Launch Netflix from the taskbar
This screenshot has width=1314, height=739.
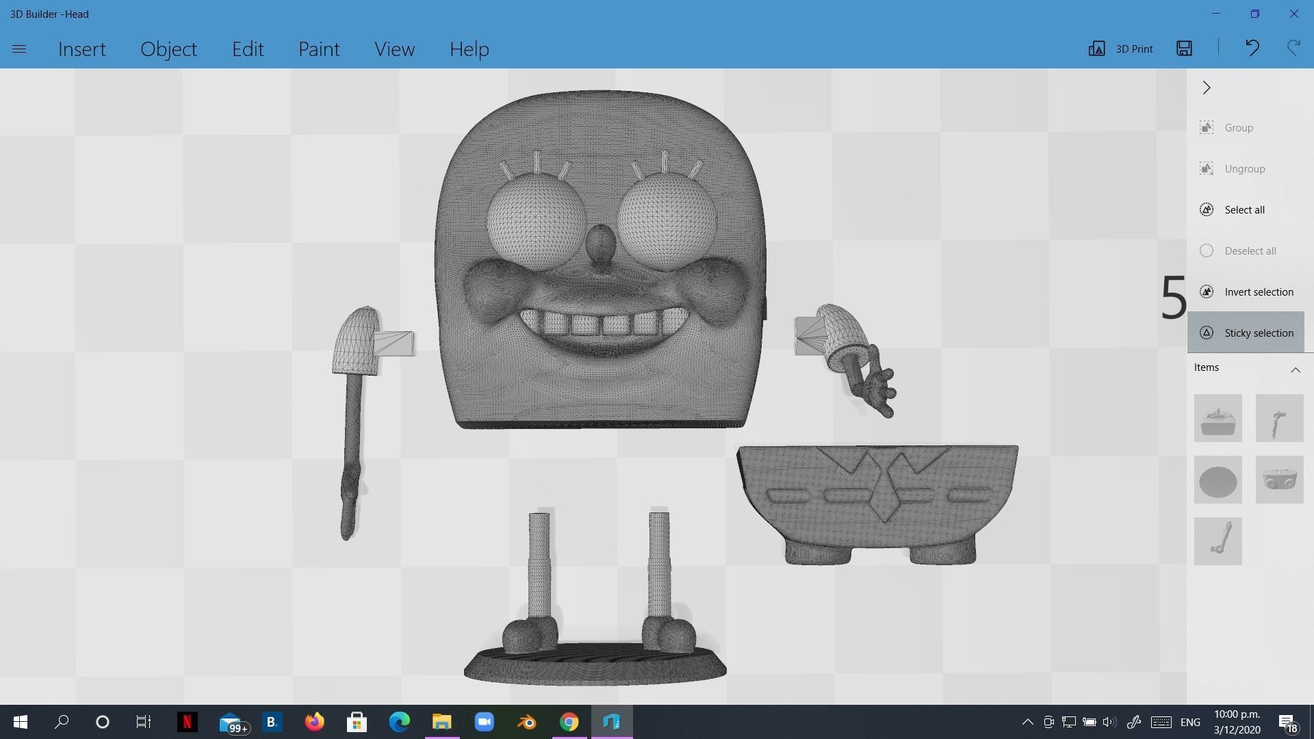[187, 722]
